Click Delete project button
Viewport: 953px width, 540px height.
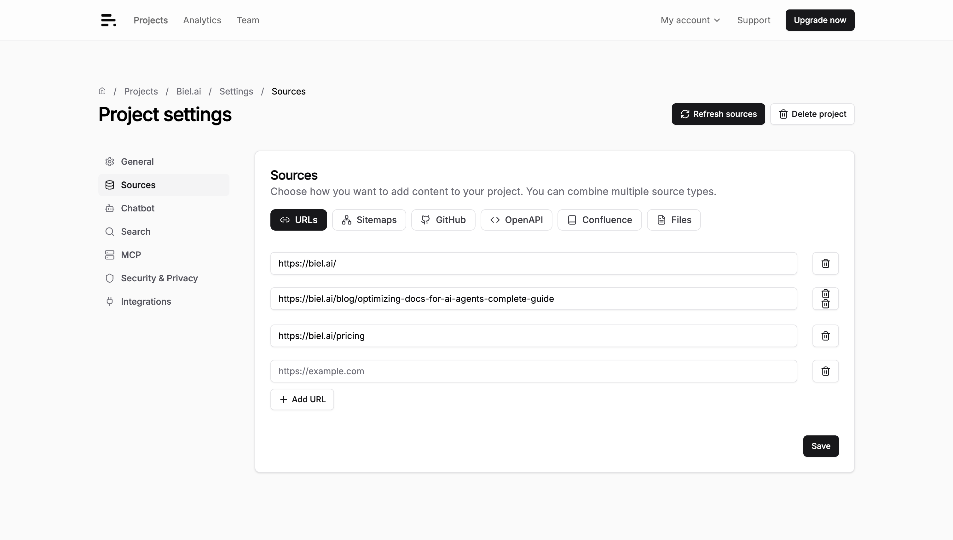(812, 114)
